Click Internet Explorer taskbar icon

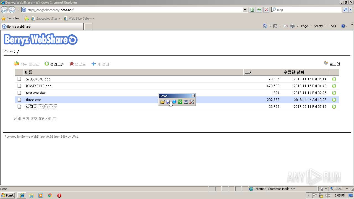[22, 195]
